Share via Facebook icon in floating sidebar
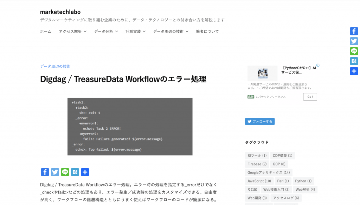 354,31
